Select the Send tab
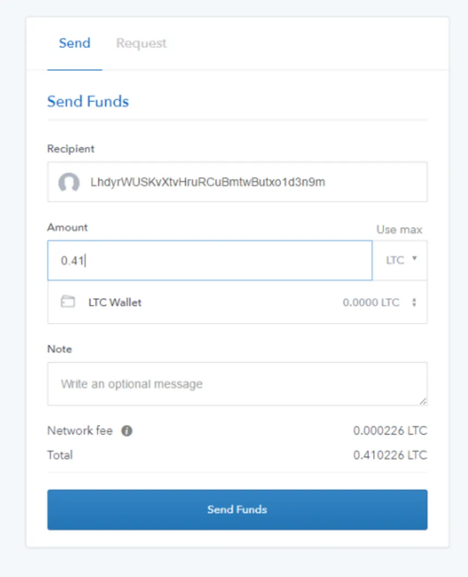Screen dimensions: 468x577 tap(75, 44)
